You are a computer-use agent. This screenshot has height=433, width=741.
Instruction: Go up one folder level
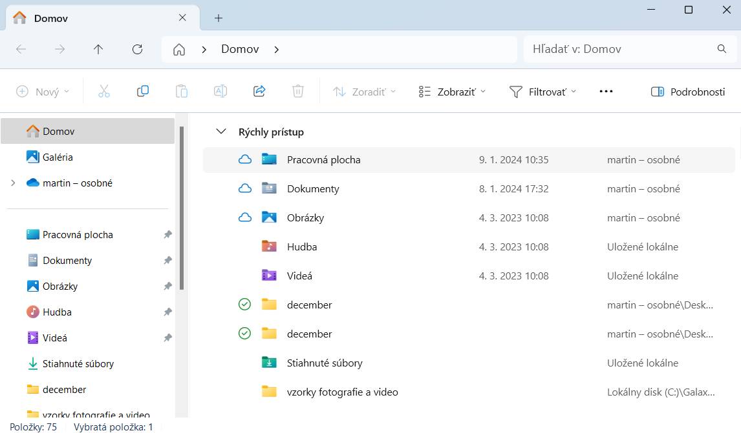[x=98, y=49]
